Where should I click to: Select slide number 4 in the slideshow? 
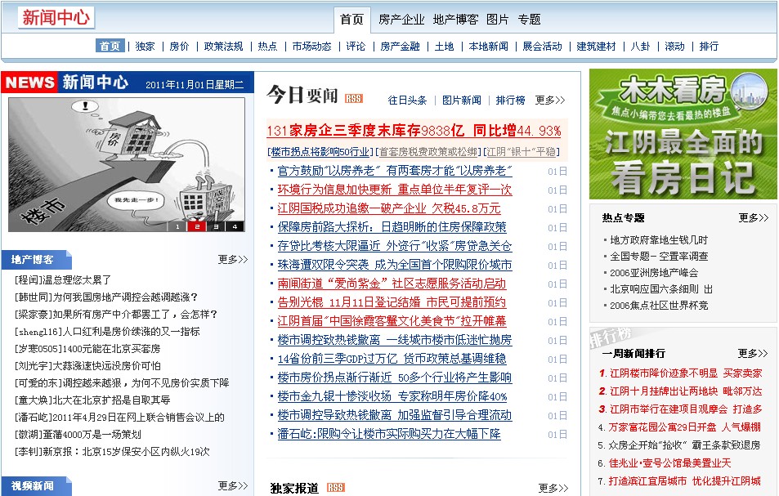coord(235,226)
